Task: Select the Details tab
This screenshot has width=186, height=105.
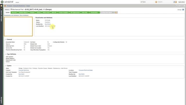Action: point(8,13)
